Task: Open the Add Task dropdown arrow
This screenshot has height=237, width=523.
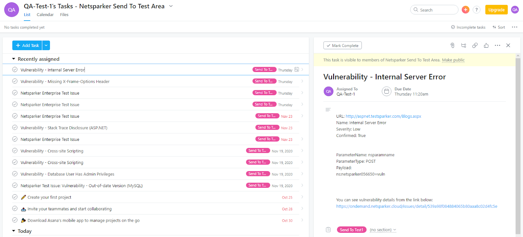Action: (x=46, y=46)
